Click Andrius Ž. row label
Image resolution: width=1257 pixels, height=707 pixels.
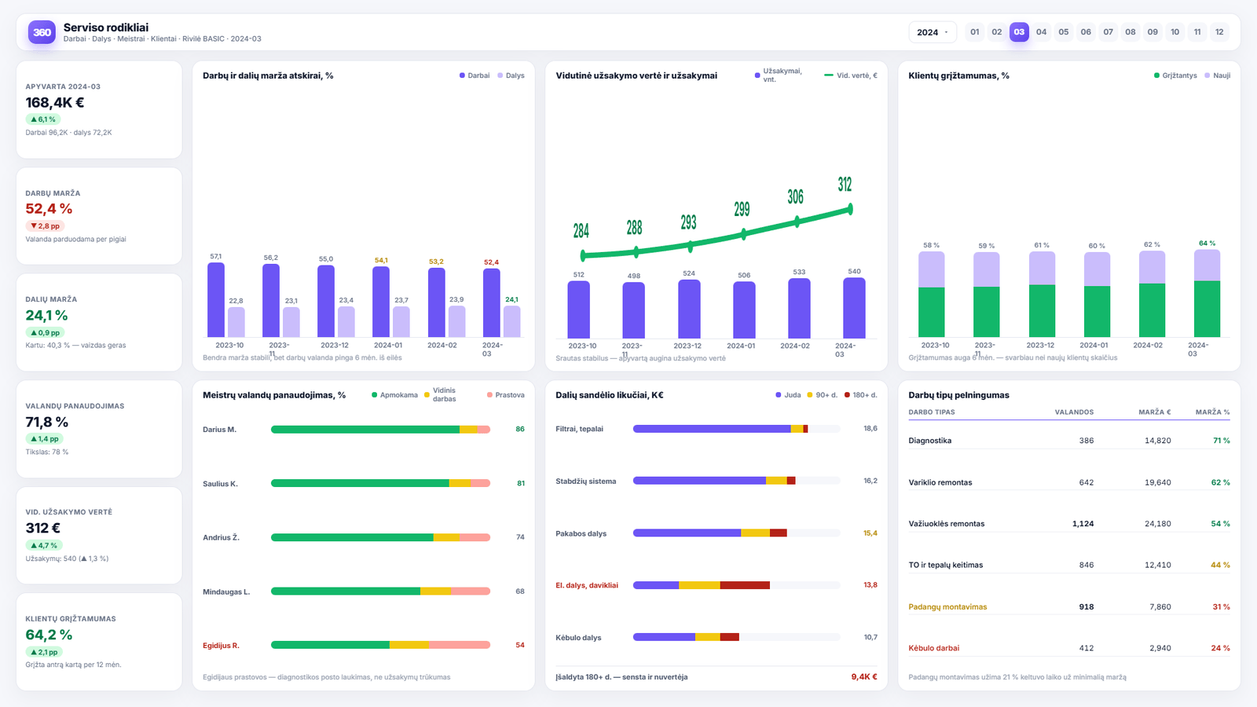(x=221, y=537)
